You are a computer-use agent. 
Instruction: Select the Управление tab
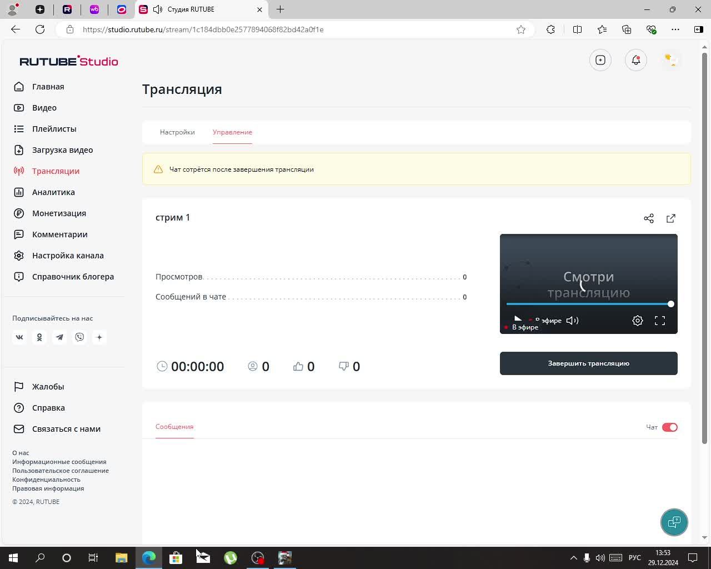click(232, 132)
